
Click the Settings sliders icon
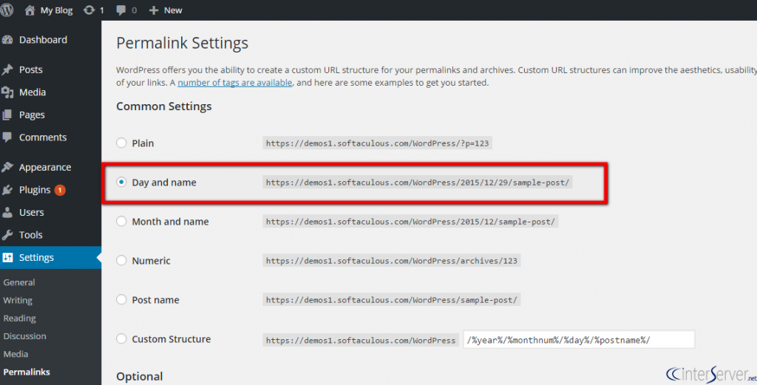[7, 258]
